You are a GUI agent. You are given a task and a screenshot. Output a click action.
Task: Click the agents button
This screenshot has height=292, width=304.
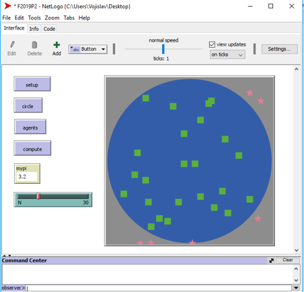[x=30, y=127]
